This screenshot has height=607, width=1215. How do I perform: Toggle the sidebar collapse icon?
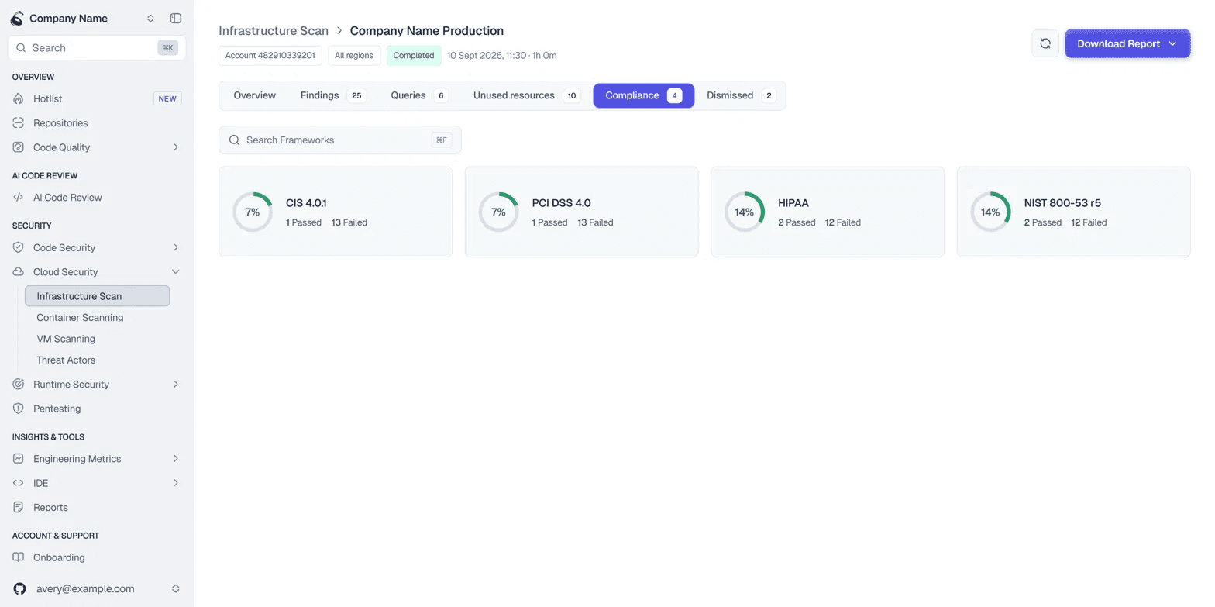176,18
